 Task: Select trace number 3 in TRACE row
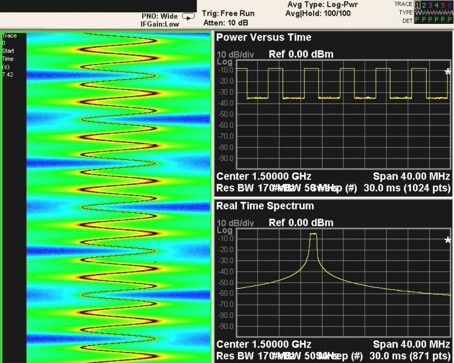click(x=430, y=5)
